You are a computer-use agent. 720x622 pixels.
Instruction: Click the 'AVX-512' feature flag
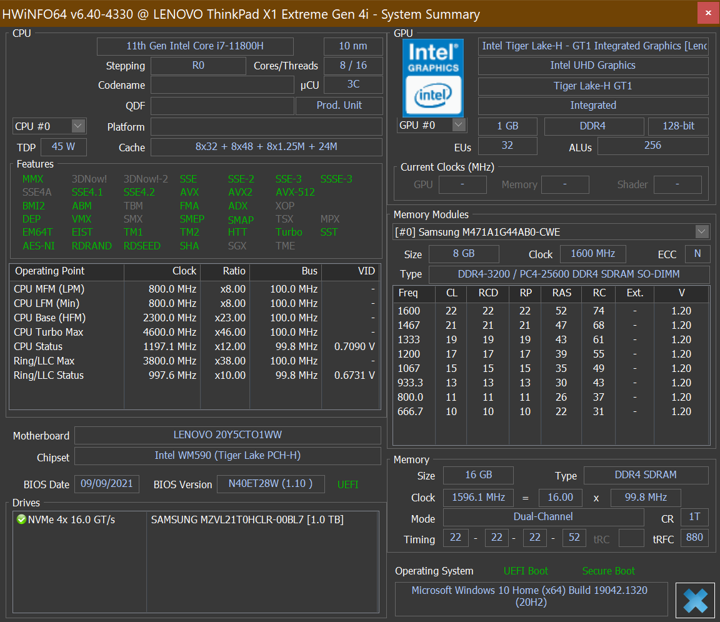(295, 193)
